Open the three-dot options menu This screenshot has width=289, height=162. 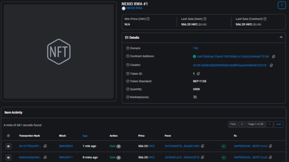click(282, 5)
